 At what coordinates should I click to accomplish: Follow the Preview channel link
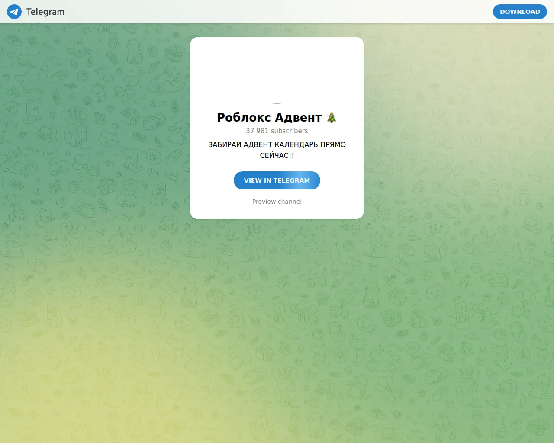(277, 202)
